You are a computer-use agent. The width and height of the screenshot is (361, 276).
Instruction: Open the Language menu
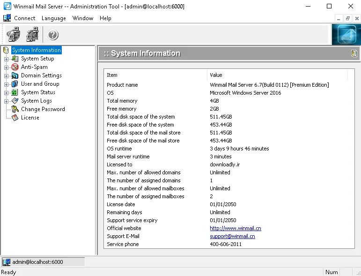[54, 18]
